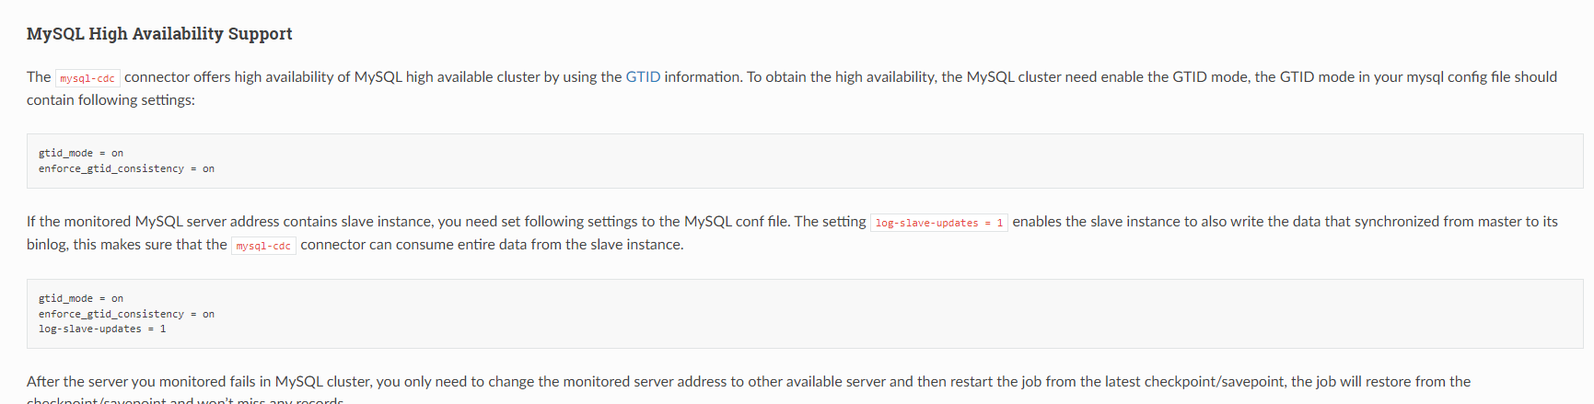Image resolution: width=1594 pixels, height=404 pixels.
Task: Click the MySQL High Availability Support heading
Action: 159,34
